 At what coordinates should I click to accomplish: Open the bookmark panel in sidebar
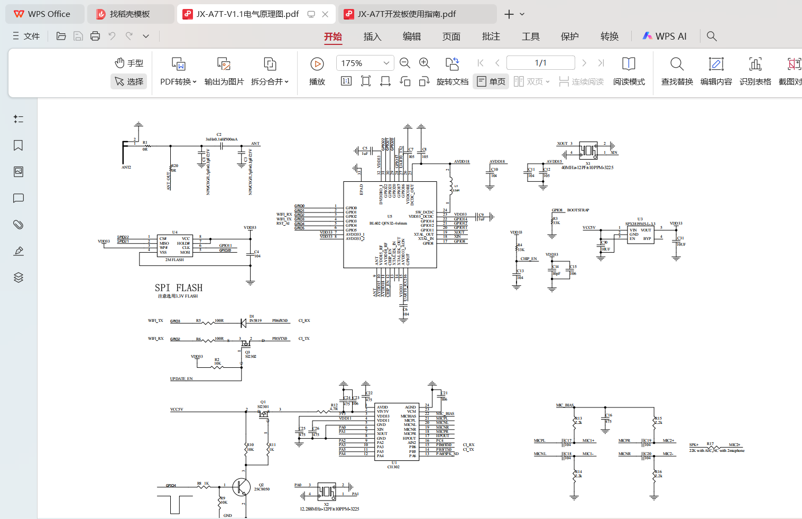pyautogui.click(x=19, y=145)
